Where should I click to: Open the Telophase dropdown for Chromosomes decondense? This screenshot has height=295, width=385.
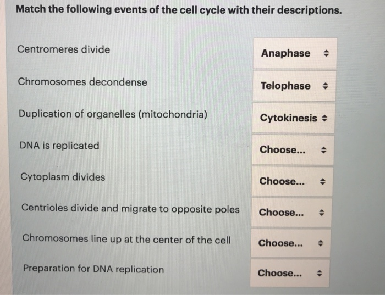coord(294,86)
